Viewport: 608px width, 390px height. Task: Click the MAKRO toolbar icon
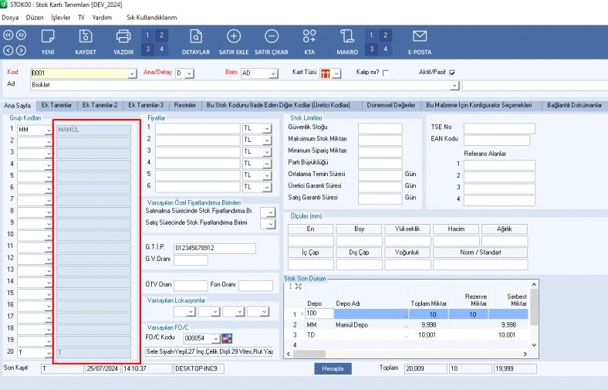[347, 36]
